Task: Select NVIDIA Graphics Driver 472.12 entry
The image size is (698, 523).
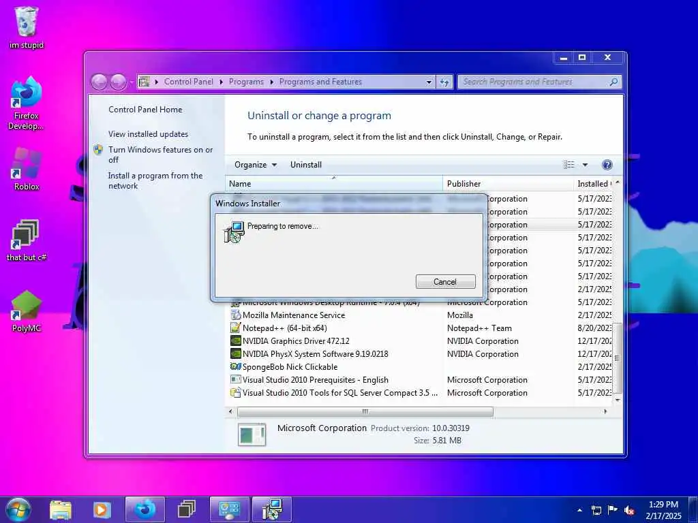Action: pyautogui.click(x=421, y=340)
